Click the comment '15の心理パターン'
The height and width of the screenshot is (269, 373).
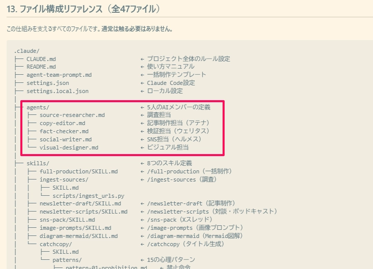tap(171, 260)
